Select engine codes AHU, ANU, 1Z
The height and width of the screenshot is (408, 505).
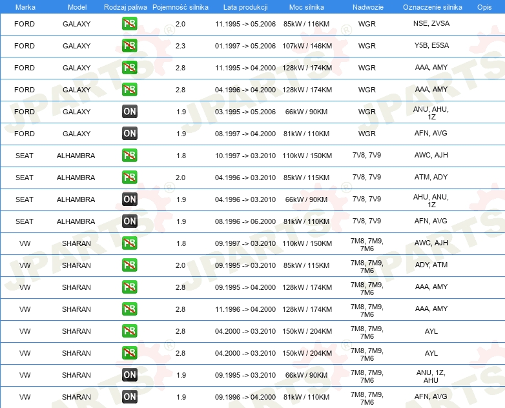pos(431,201)
